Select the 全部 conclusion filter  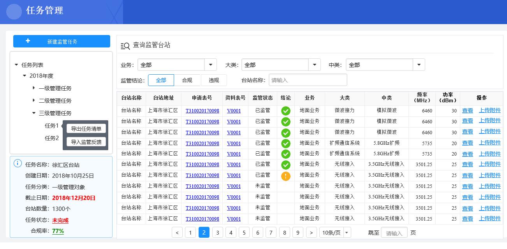(161, 80)
